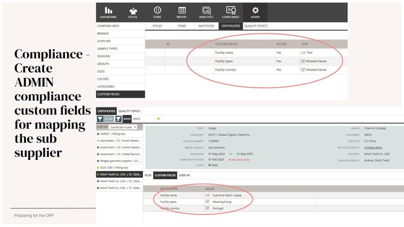Open Company Info in admin sidebar
Screen dimensions: 404x227
point(121,26)
